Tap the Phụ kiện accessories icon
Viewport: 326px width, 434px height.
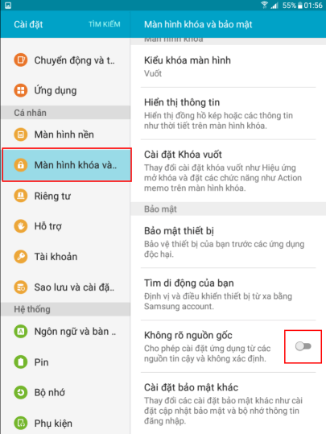tap(21, 423)
